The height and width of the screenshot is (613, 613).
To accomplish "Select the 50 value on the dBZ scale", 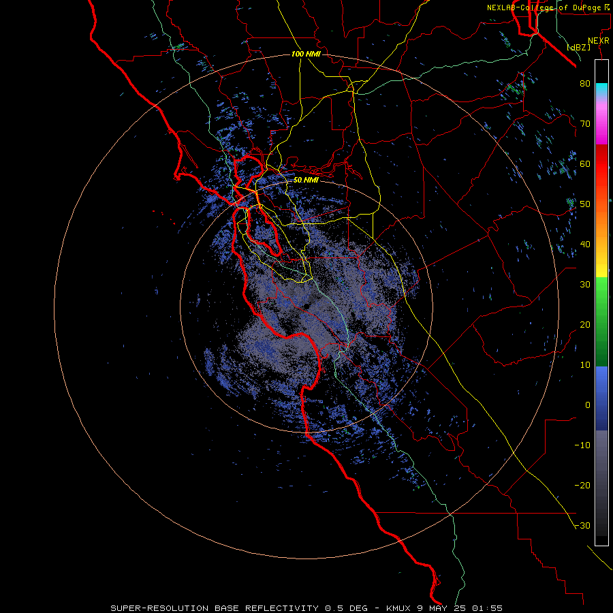I will [x=585, y=204].
